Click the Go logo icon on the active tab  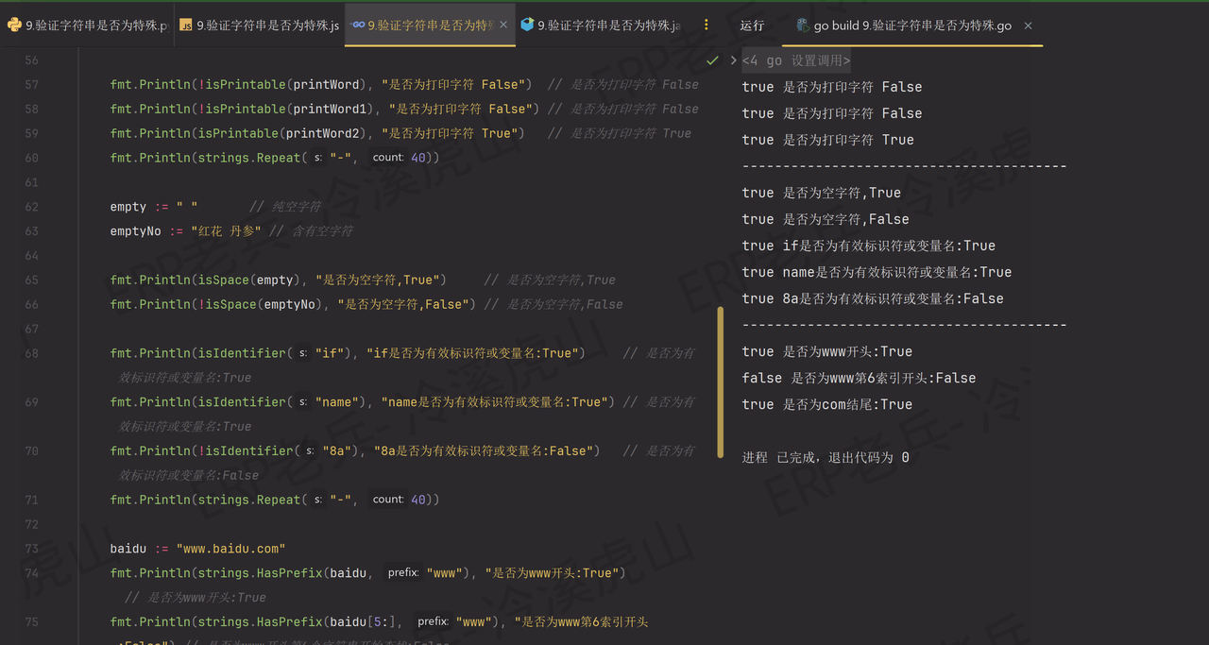click(356, 25)
